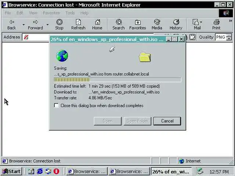Refresh the current page
235x176 pixels.
point(78,25)
